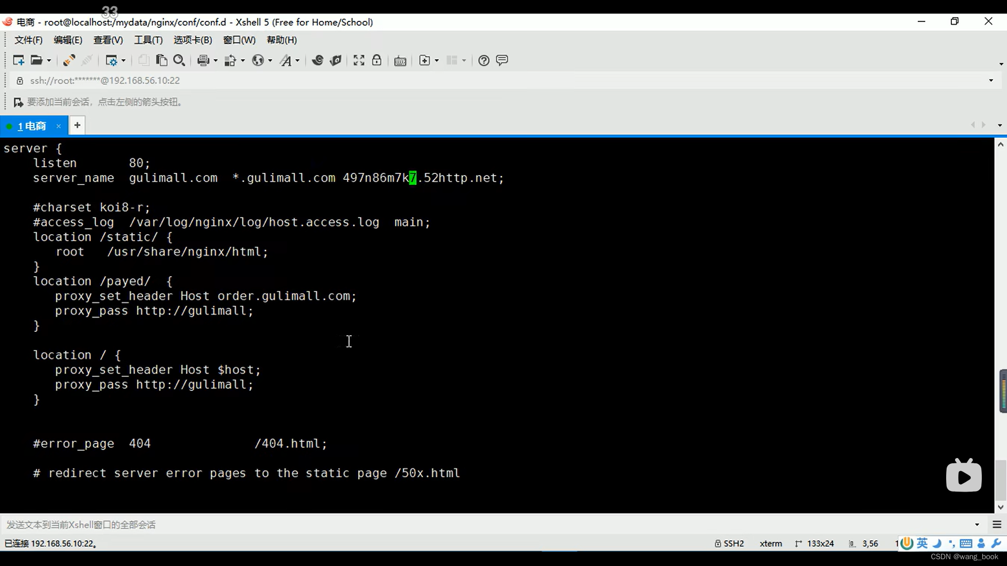Image resolution: width=1007 pixels, height=566 pixels.
Task: Open the keyboard mapping icon
Action: coord(400,61)
